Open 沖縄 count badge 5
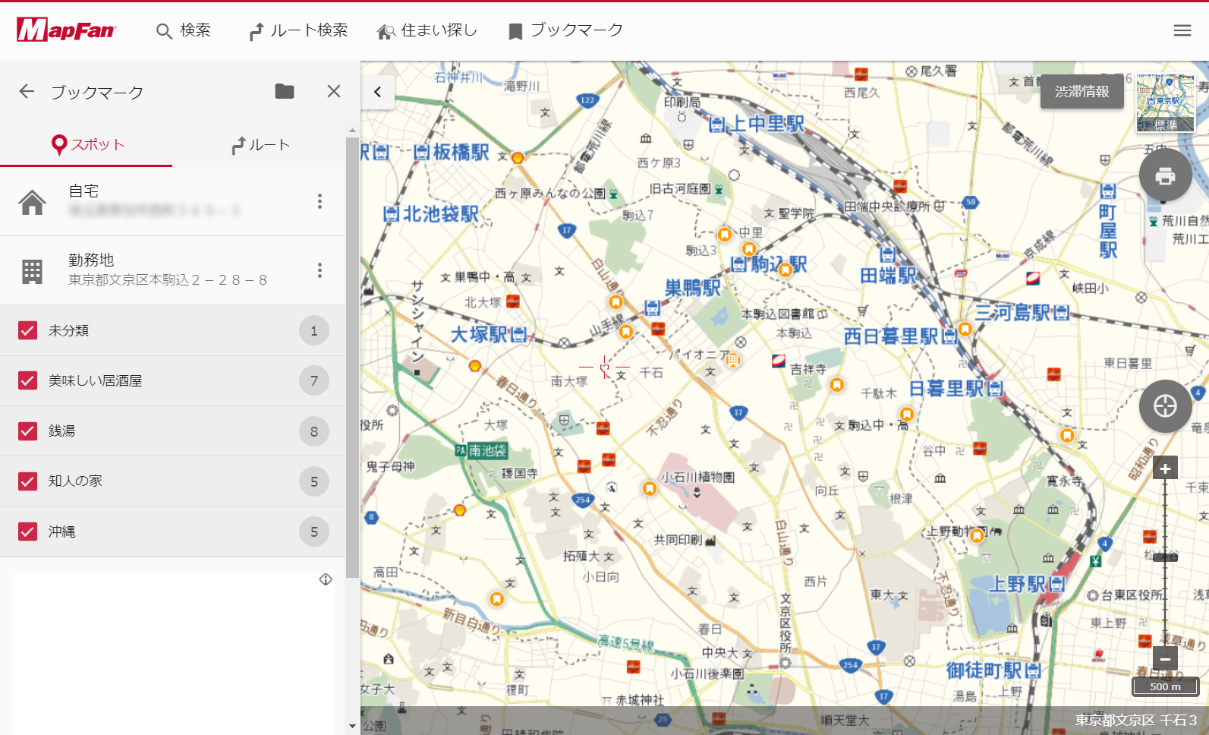 point(313,532)
